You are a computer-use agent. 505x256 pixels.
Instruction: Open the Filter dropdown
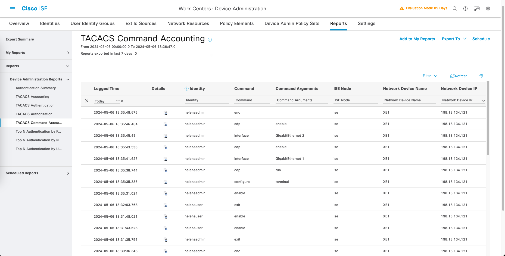pos(430,76)
